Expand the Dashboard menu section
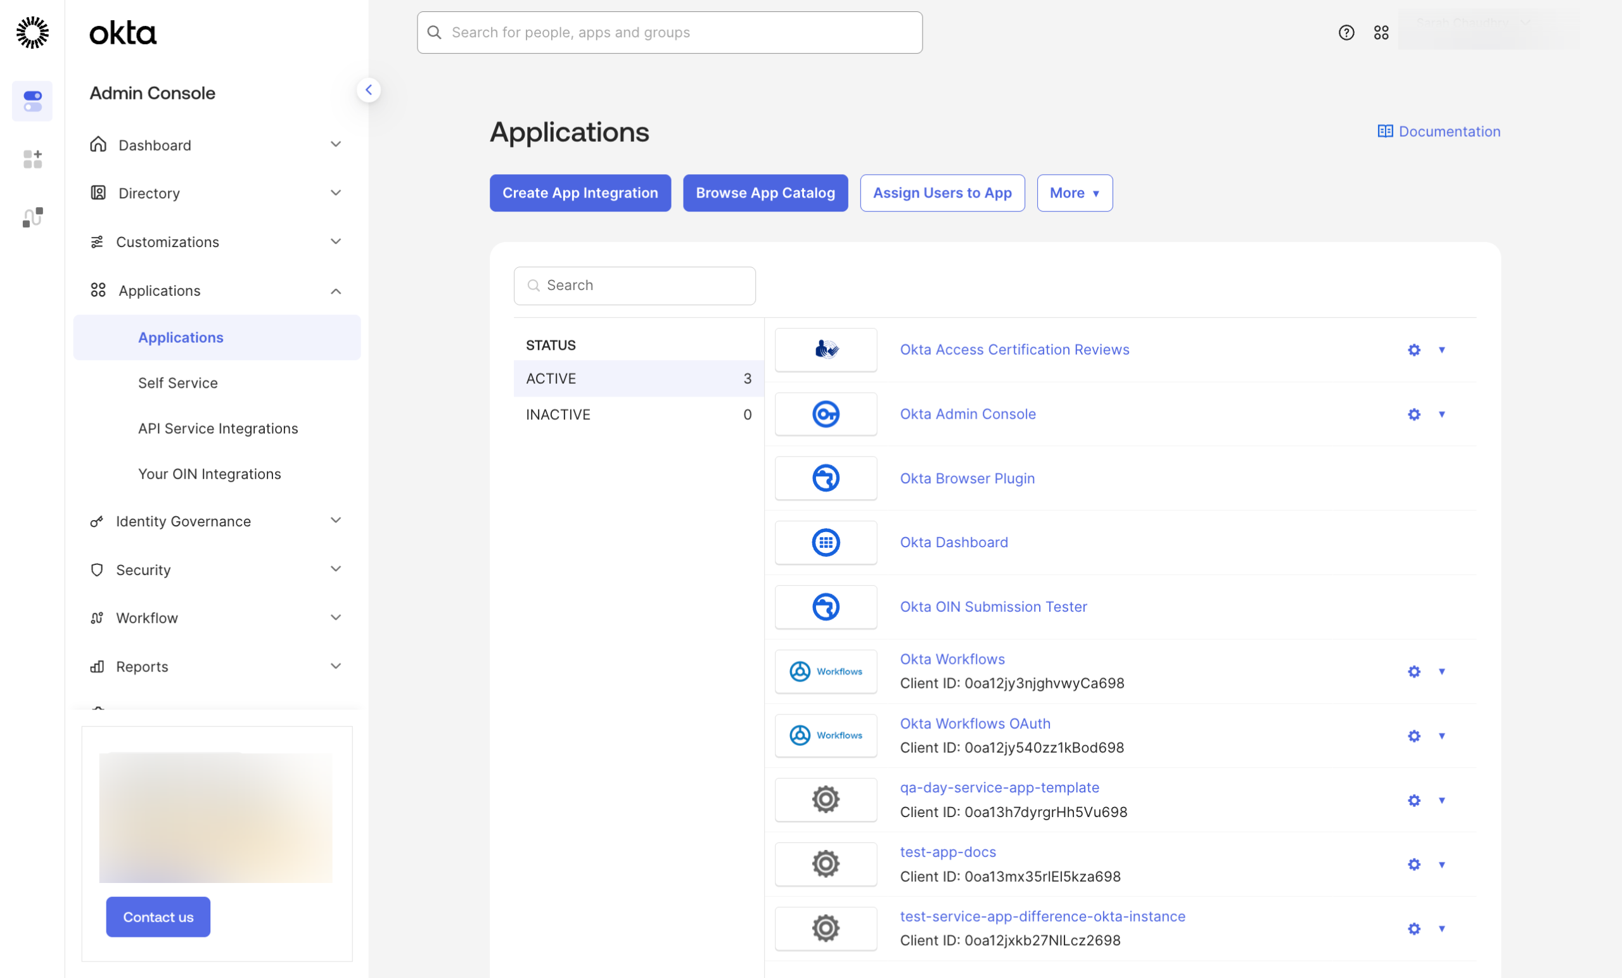Screen dimensions: 1622x978 click(x=217, y=145)
